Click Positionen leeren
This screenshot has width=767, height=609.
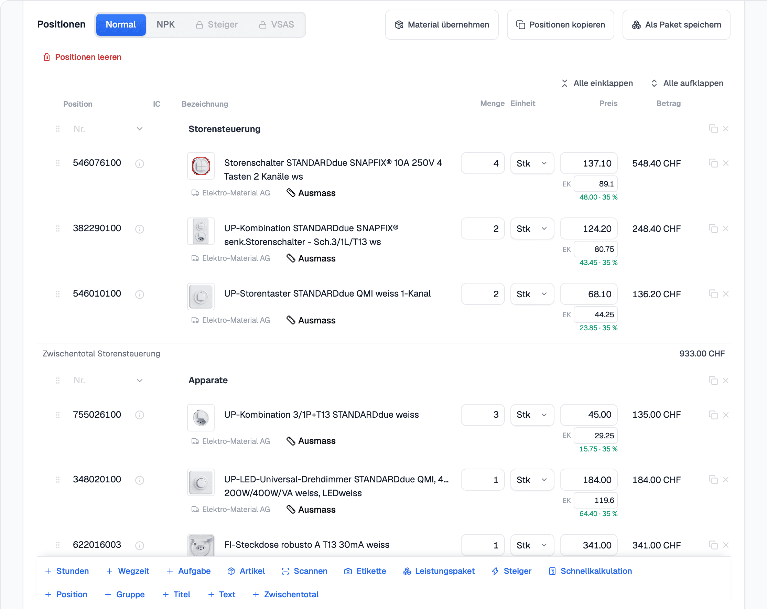tap(82, 57)
